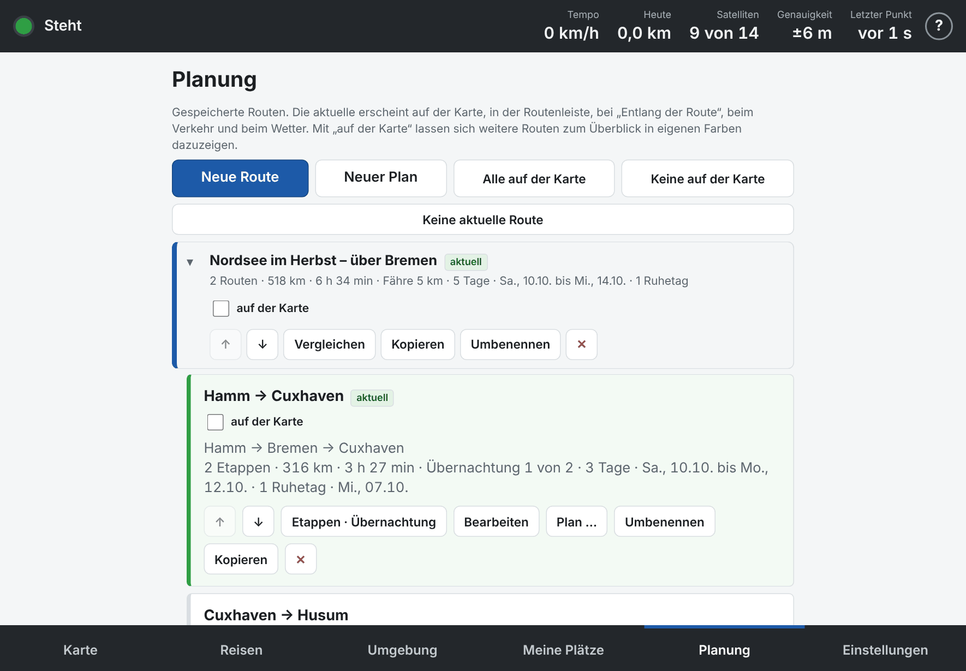Click the Cuxhaven → Husum route title

pyautogui.click(x=276, y=615)
